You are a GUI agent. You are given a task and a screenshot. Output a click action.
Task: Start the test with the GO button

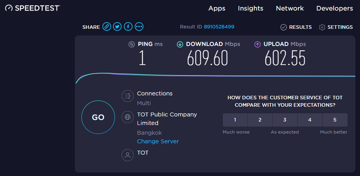pyautogui.click(x=98, y=117)
